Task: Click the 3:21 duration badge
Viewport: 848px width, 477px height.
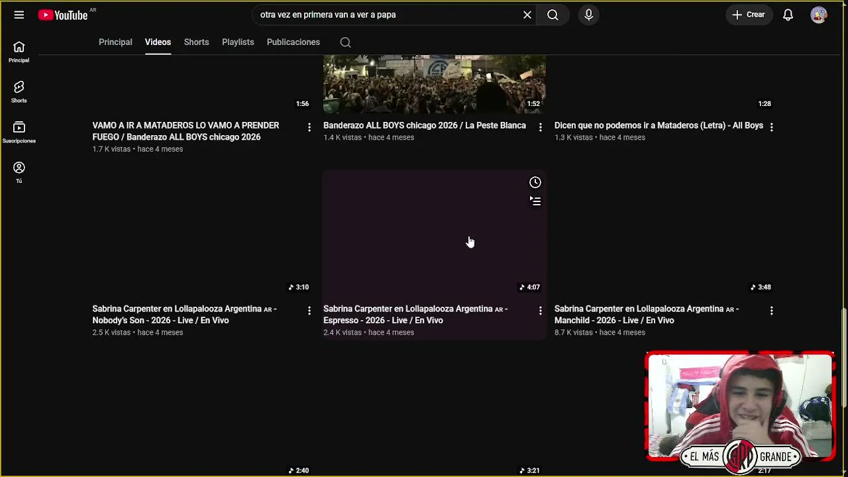Action: 529,470
